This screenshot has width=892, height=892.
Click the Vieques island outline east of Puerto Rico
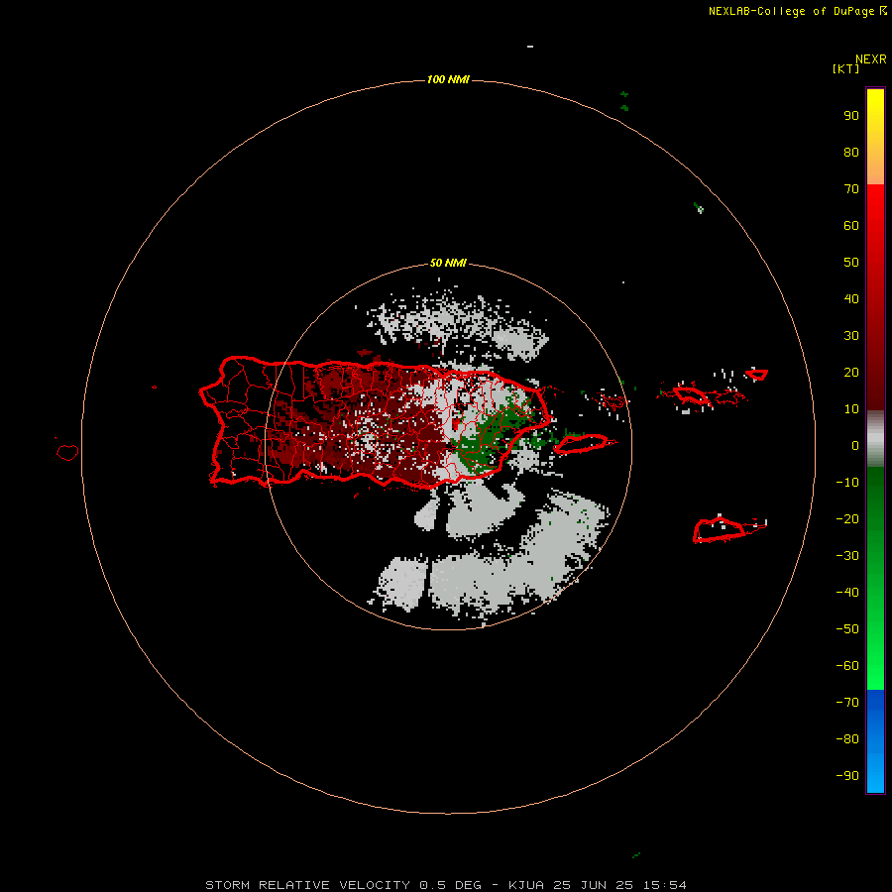[581, 444]
